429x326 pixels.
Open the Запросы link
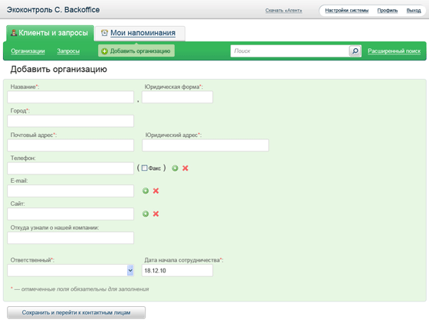[x=68, y=51]
